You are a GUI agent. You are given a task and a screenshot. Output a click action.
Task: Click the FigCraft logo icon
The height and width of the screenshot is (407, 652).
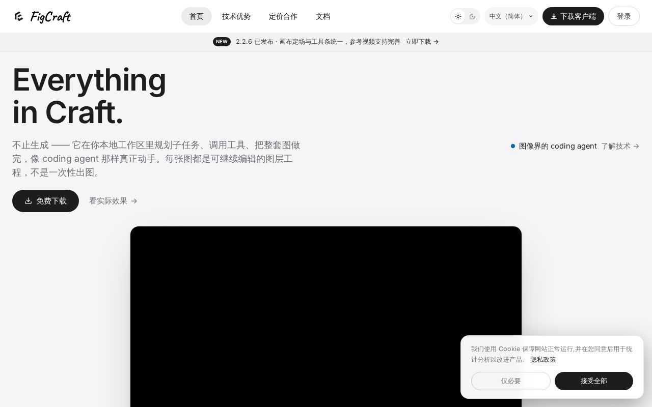pos(19,16)
